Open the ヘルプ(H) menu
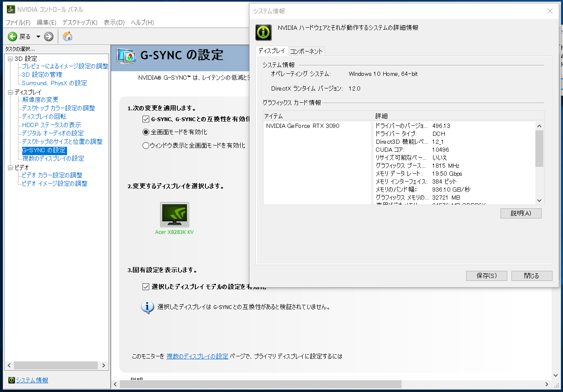The image size is (563, 392). 142,22
